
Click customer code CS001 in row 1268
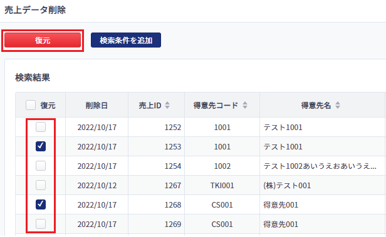[x=222, y=205]
